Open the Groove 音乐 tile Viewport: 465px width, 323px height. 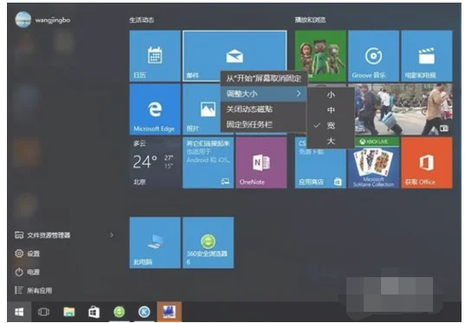coord(373,55)
